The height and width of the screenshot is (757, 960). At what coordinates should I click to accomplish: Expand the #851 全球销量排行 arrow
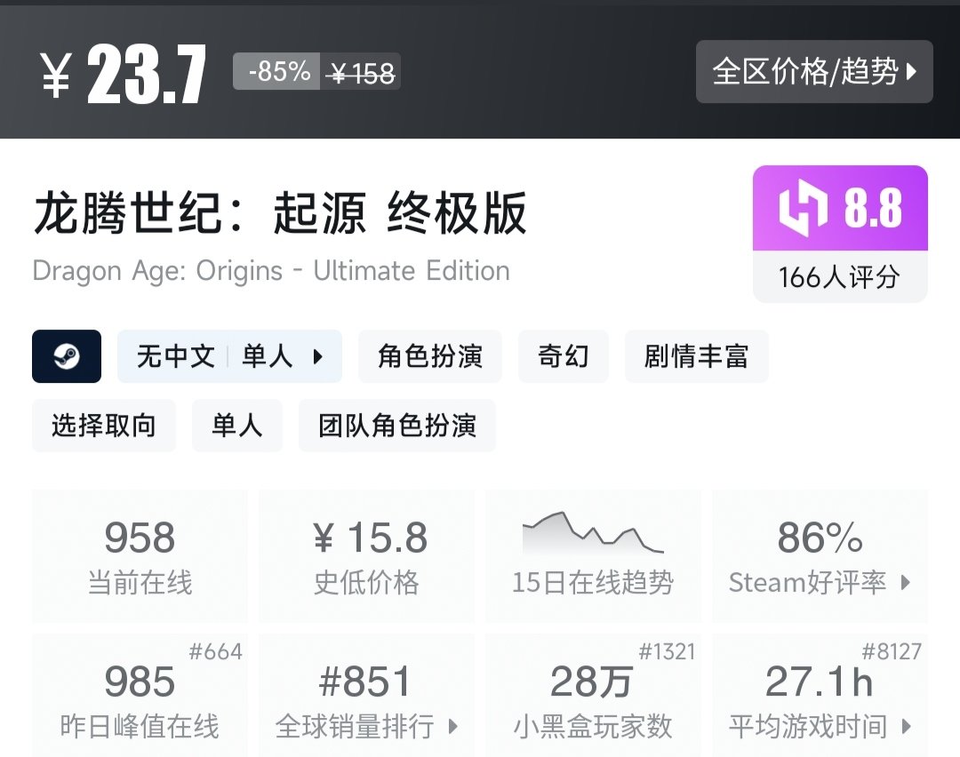453,727
